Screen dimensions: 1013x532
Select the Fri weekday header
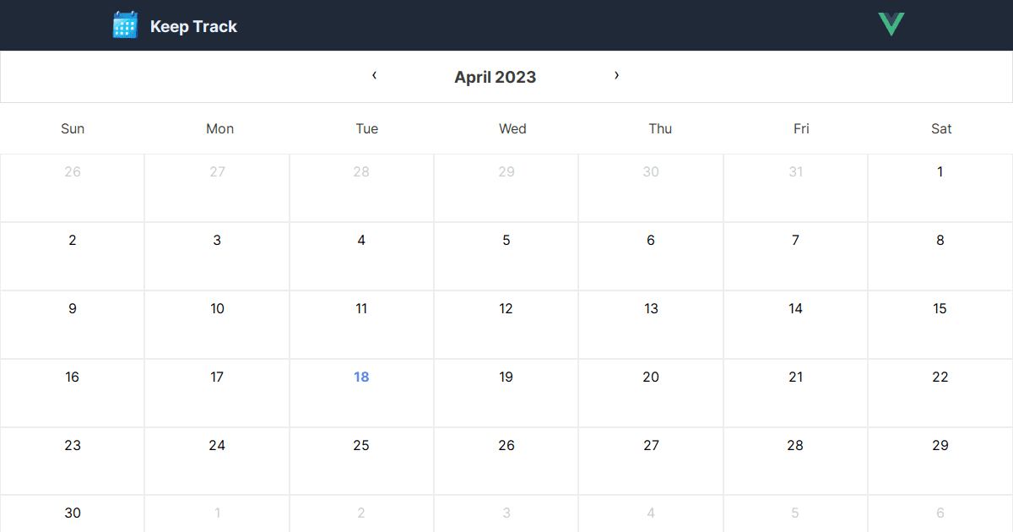(x=801, y=128)
